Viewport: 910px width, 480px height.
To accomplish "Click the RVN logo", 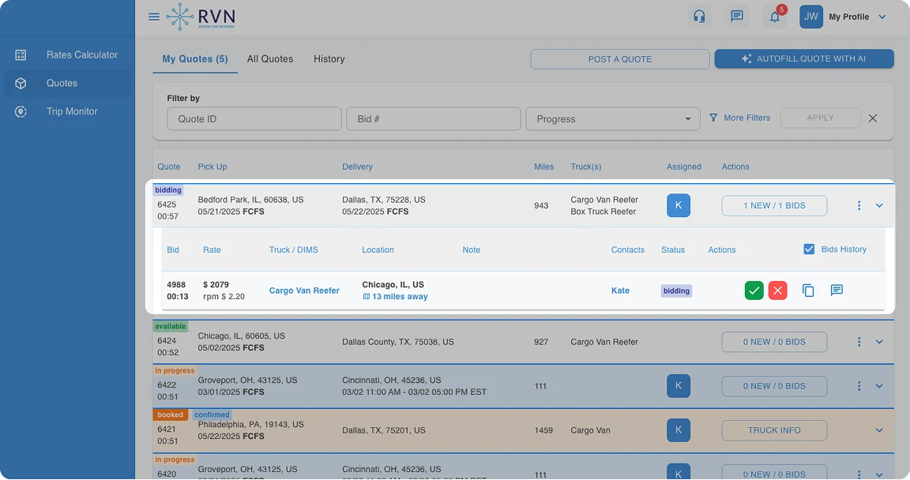I will coord(201,17).
